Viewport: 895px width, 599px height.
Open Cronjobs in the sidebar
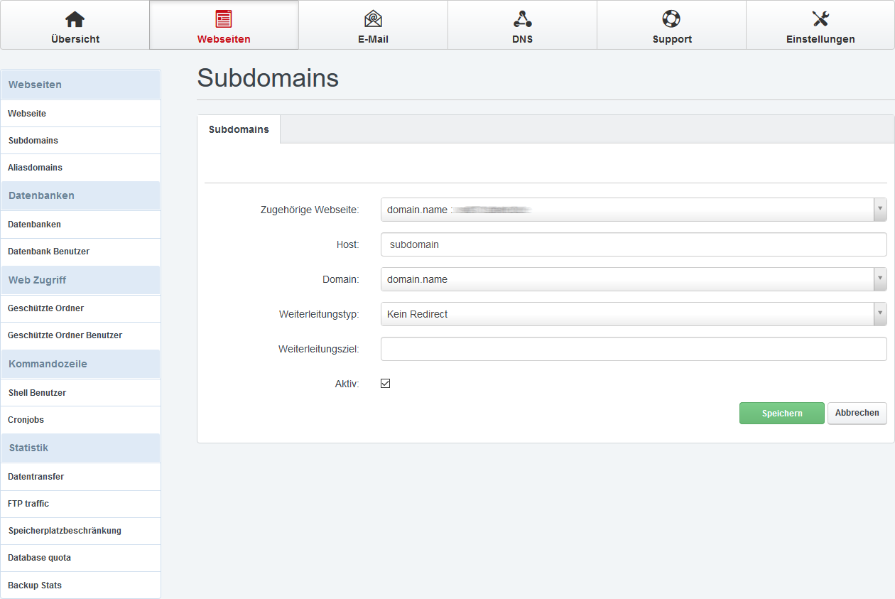point(26,420)
